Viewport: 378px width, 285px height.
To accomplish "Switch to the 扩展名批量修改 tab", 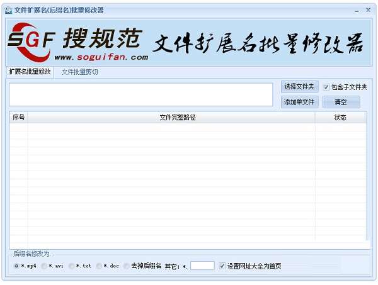I will (x=30, y=72).
